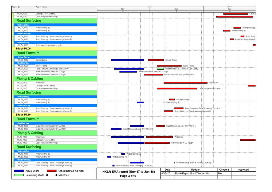The height and width of the screenshot is (192, 272).
Task: Select activity ID ML10_1120
Action: pyautogui.click(x=22, y=140)
